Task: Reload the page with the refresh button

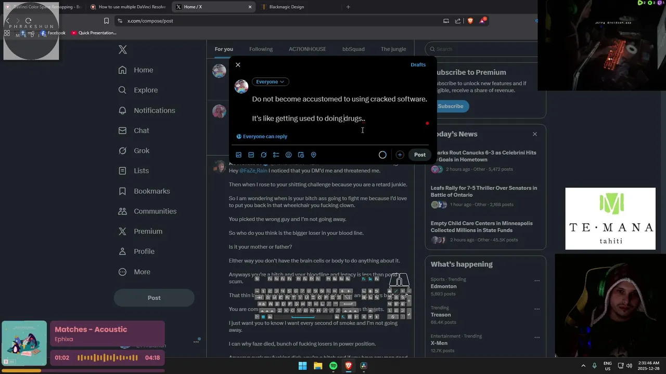Action: pos(29,21)
